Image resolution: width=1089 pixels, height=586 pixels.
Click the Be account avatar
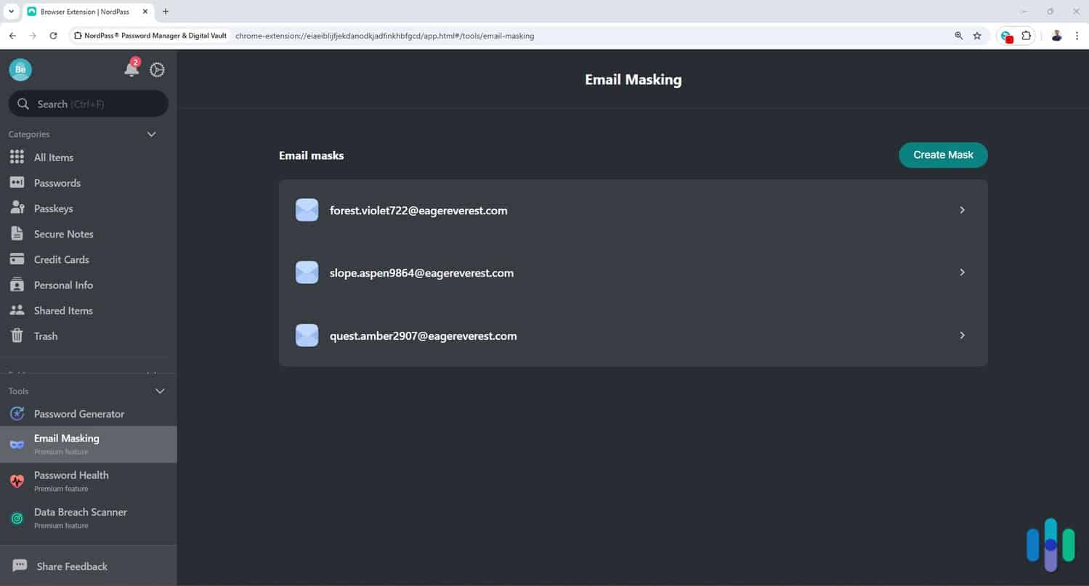click(x=20, y=69)
